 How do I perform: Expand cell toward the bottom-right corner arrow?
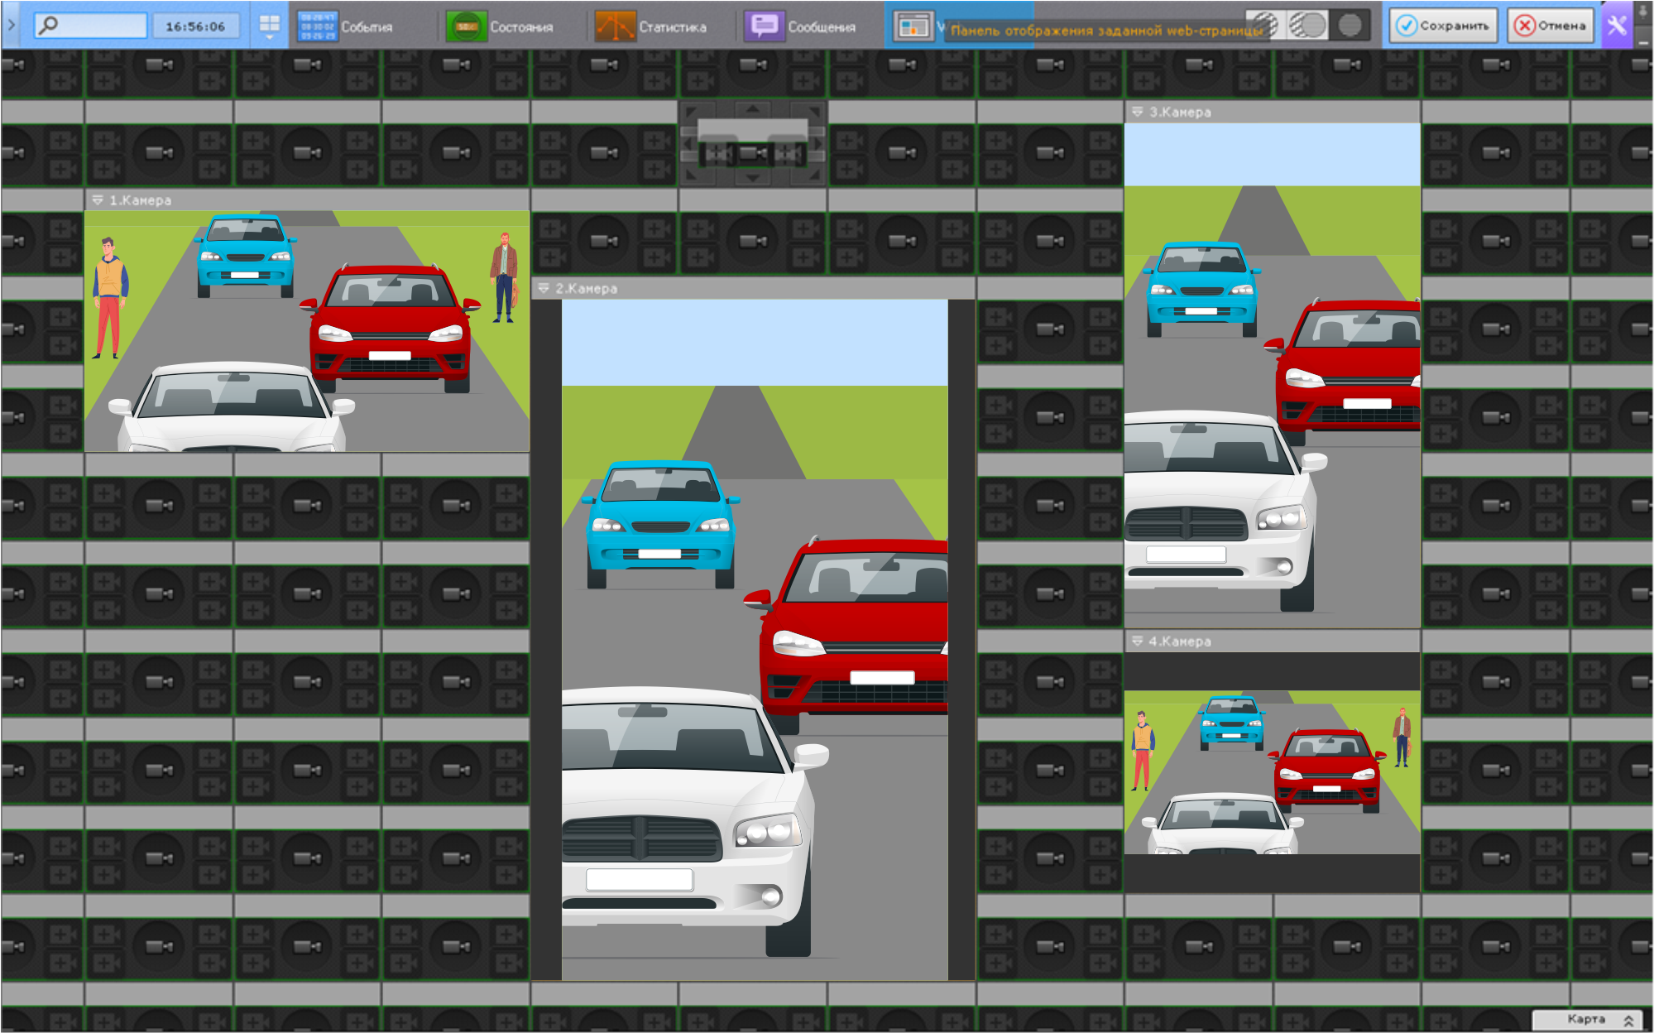815,176
